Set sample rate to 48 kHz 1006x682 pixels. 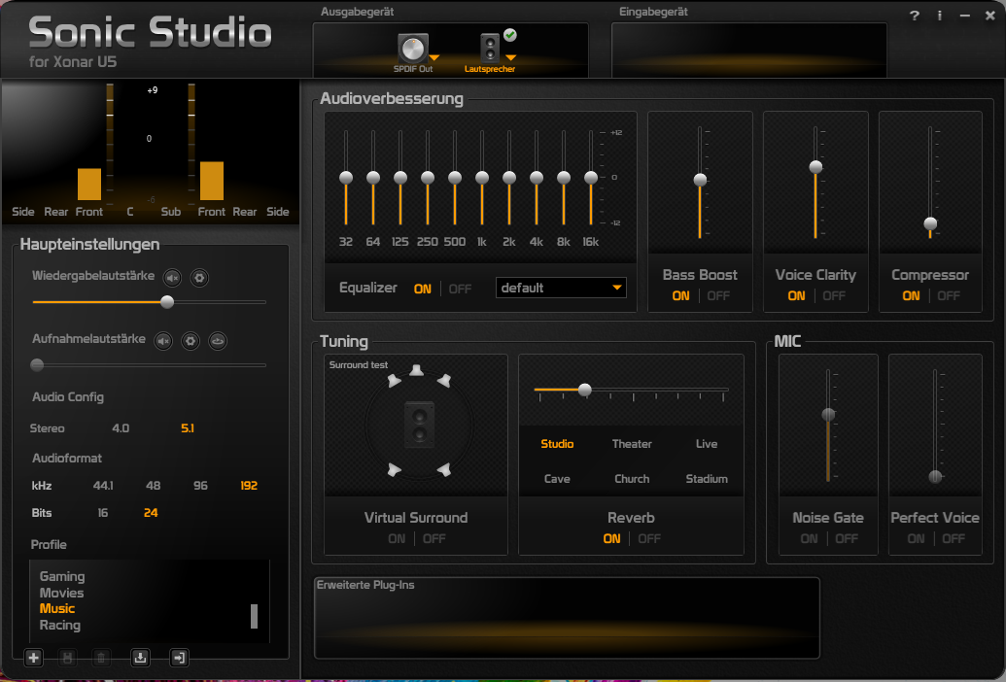tap(154, 486)
